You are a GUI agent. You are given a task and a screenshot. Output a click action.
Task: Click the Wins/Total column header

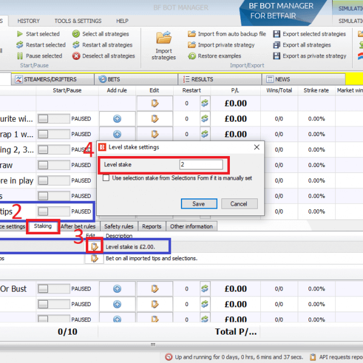[279, 91]
